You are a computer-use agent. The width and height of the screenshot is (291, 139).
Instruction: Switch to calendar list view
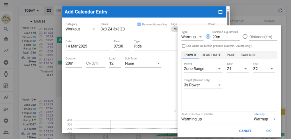pos(59,11)
